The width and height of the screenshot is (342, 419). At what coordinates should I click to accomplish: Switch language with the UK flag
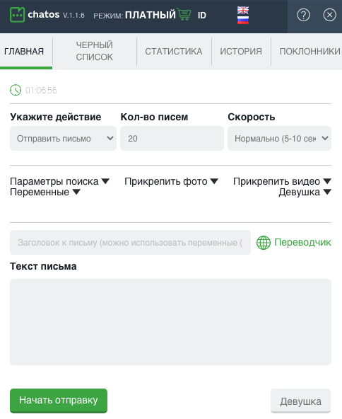pos(243,11)
